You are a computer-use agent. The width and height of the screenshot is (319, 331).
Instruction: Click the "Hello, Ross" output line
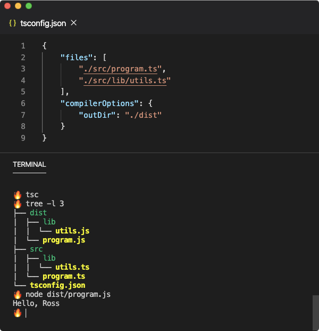(x=36, y=303)
